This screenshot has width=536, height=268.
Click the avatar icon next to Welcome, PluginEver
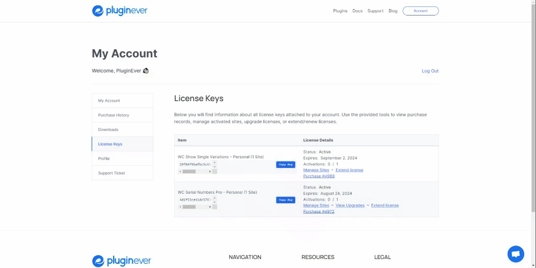[x=146, y=71]
